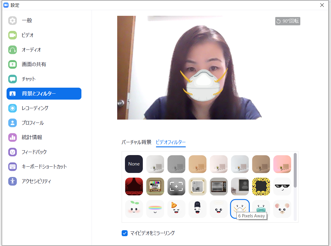Open キーボードショートカット section label
This screenshot has width=331, height=246.
(x=44, y=167)
